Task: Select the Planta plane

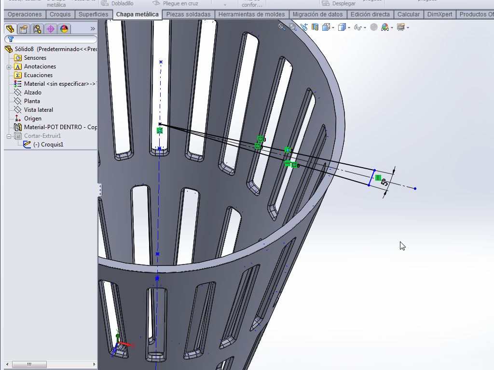Action: 32,101
